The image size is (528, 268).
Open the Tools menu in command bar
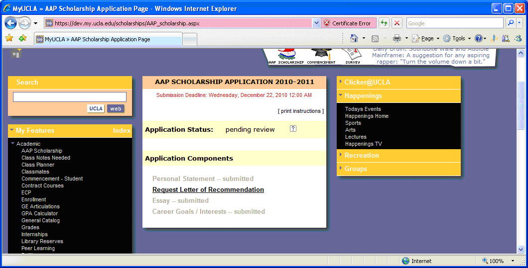point(458,38)
